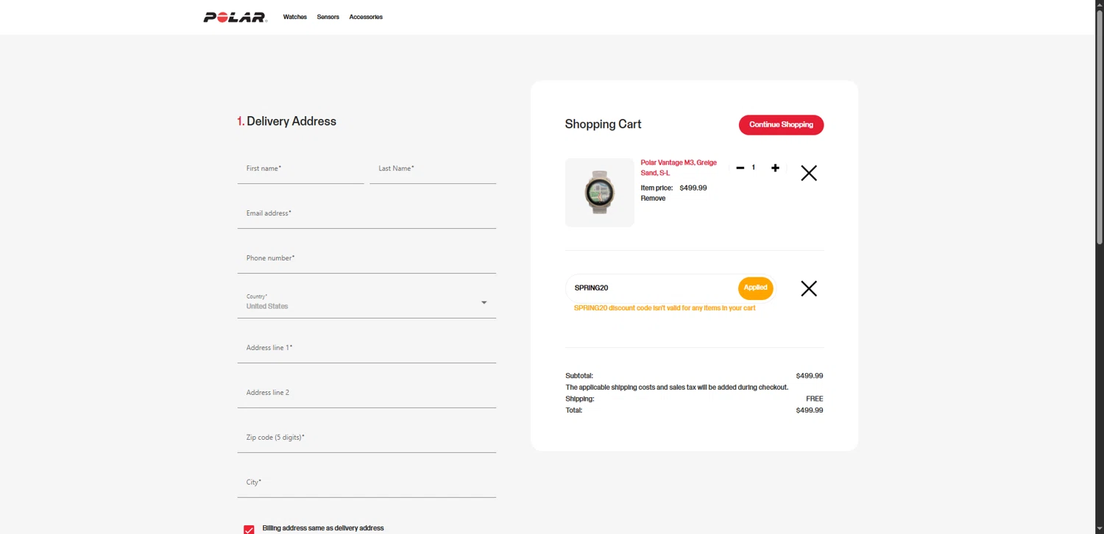The image size is (1104, 534).
Task: Decrease quantity with the minus icon
Action: (x=740, y=168)
